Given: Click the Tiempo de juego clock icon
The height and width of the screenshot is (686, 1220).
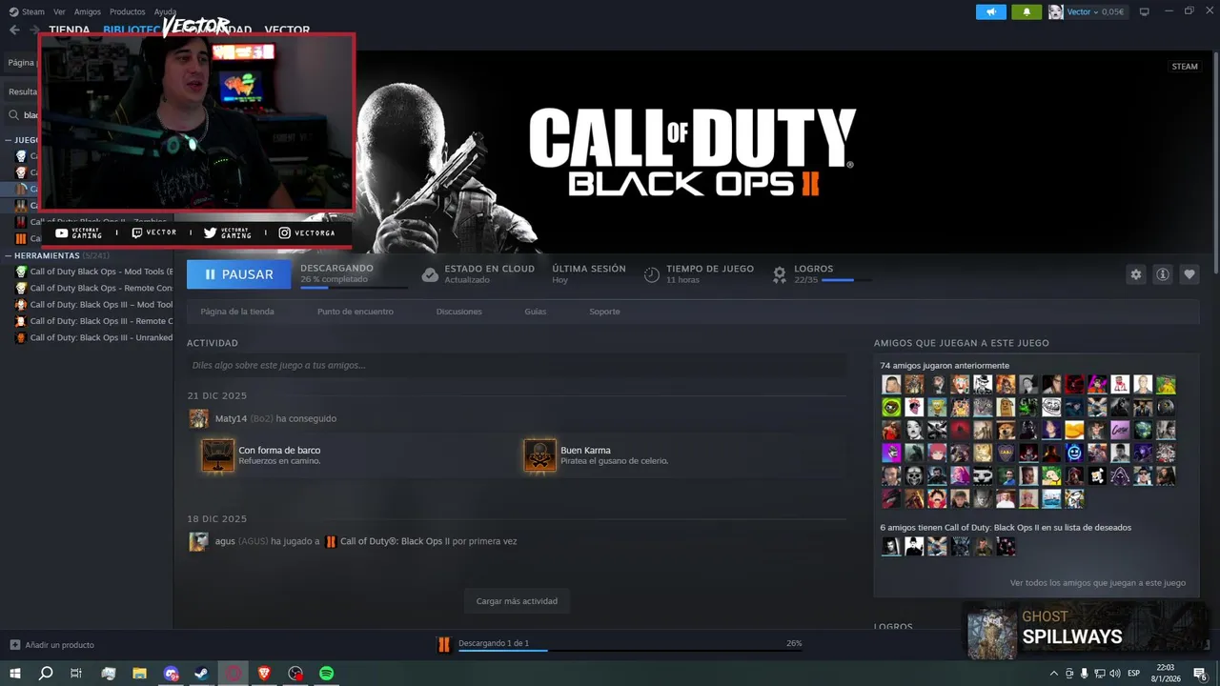Looking at the screenshot, I should pos(652,274).
